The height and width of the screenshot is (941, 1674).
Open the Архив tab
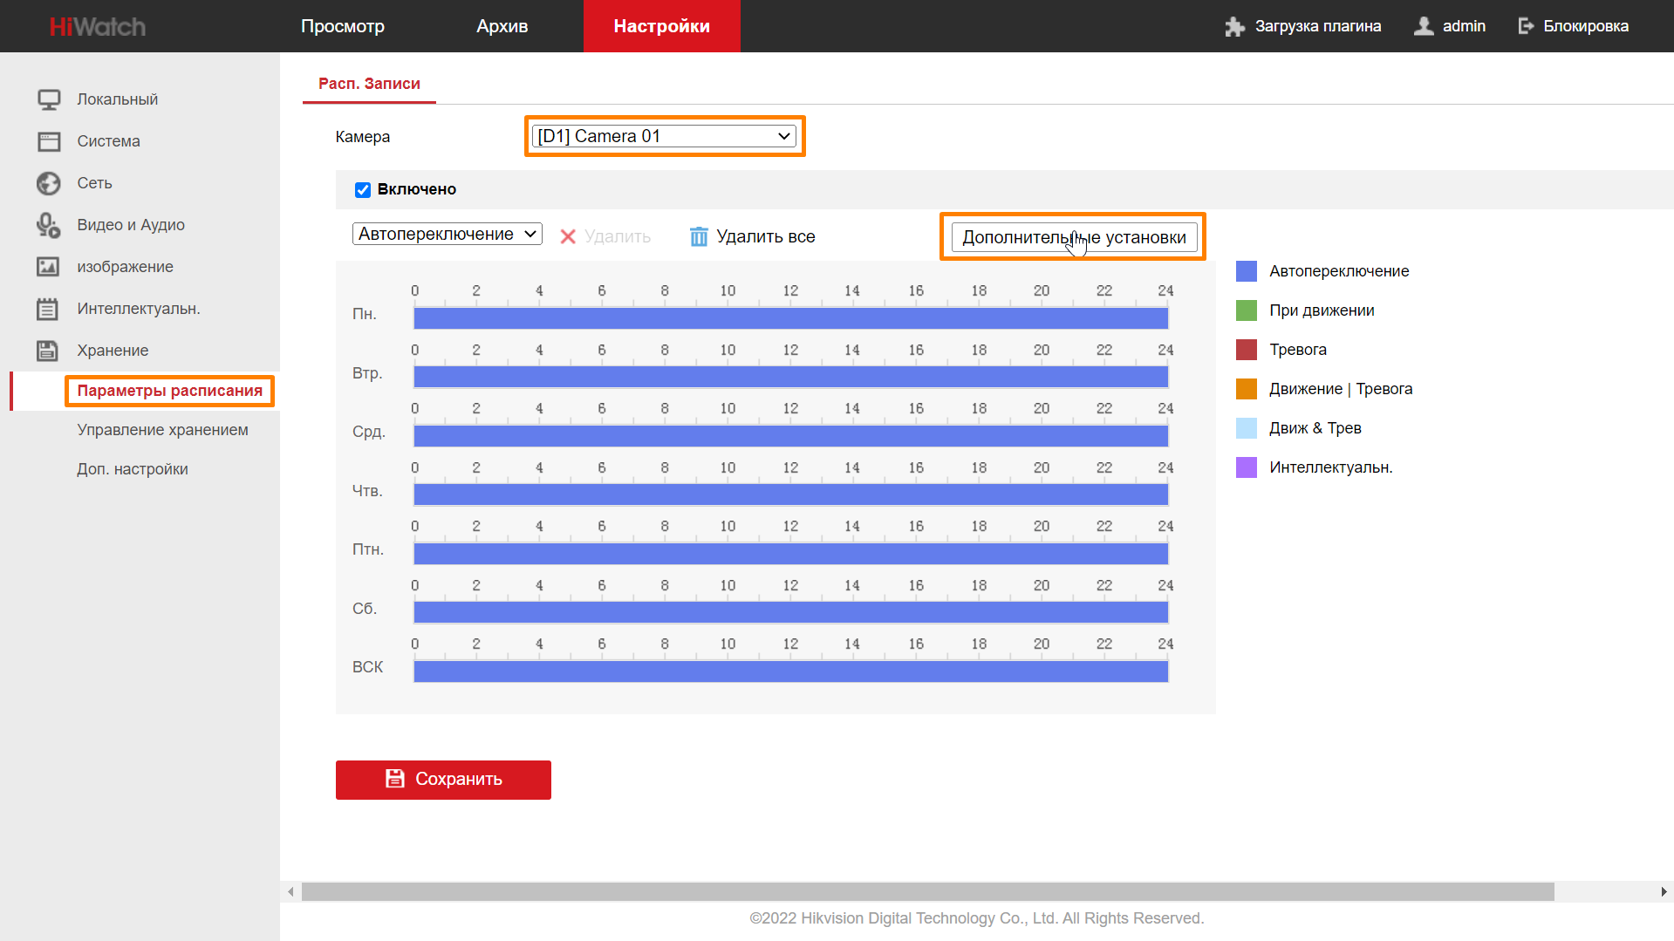502,26
